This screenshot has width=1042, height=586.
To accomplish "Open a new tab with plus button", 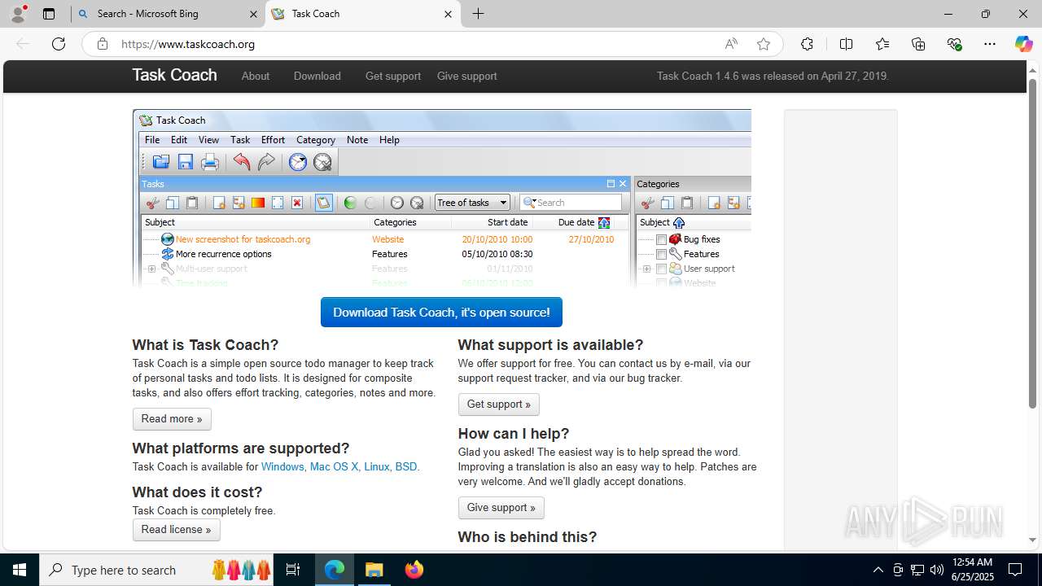I will click(479, 14).
